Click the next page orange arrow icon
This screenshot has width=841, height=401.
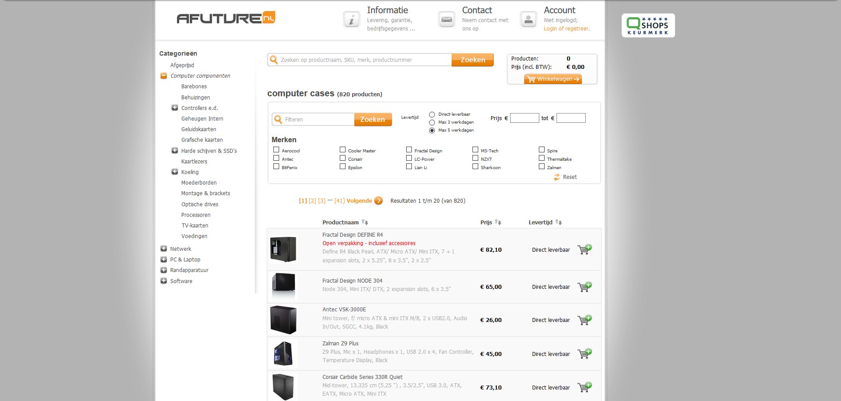pyautogui.click(x=378, y=200)
